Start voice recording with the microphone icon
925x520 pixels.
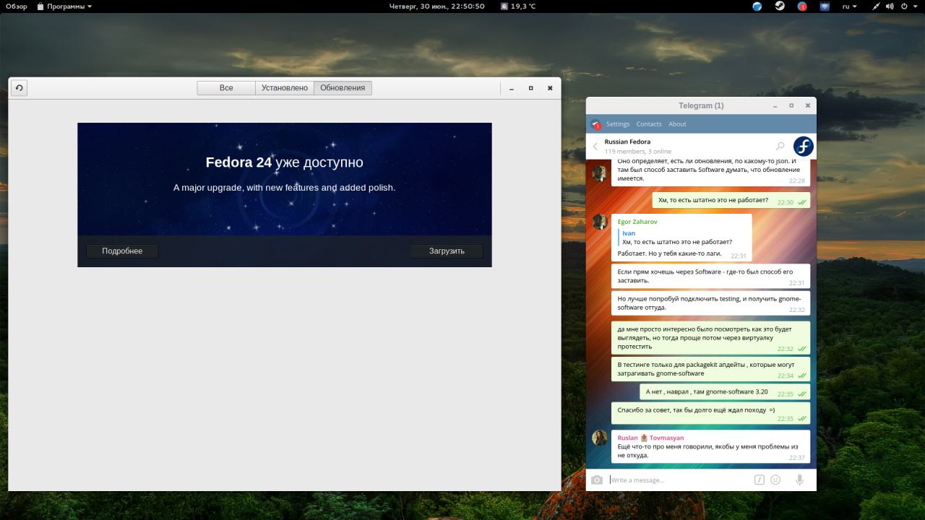[x=799, y=480]
